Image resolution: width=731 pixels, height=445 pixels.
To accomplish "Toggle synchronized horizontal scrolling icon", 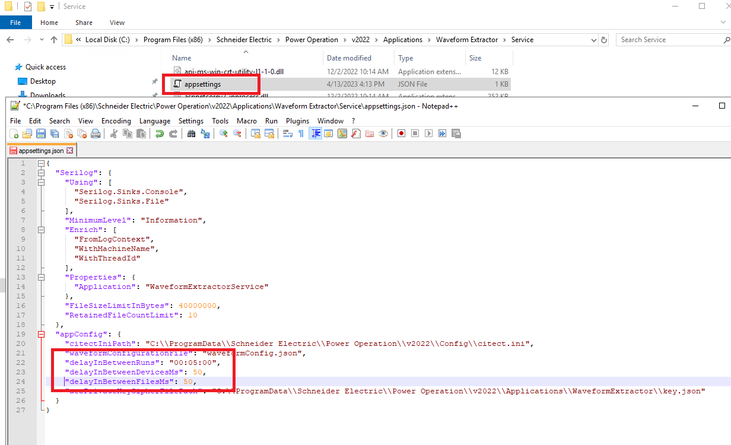I will click(269, 133).
